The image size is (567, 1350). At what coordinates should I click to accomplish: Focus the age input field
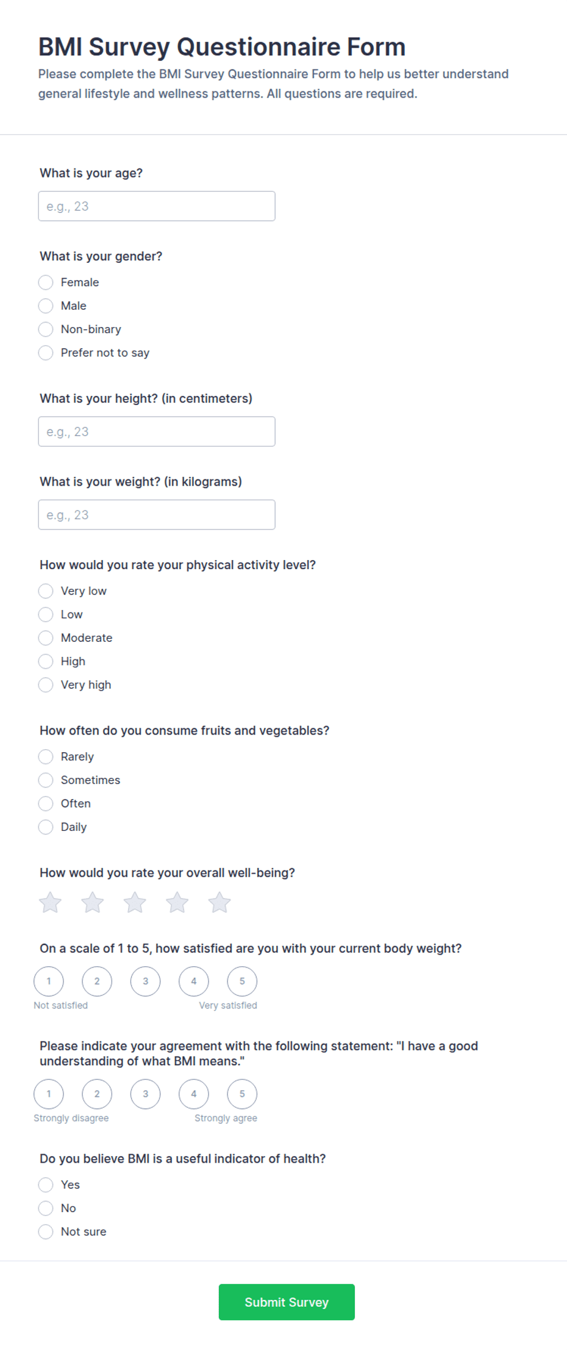pos(157,206)
